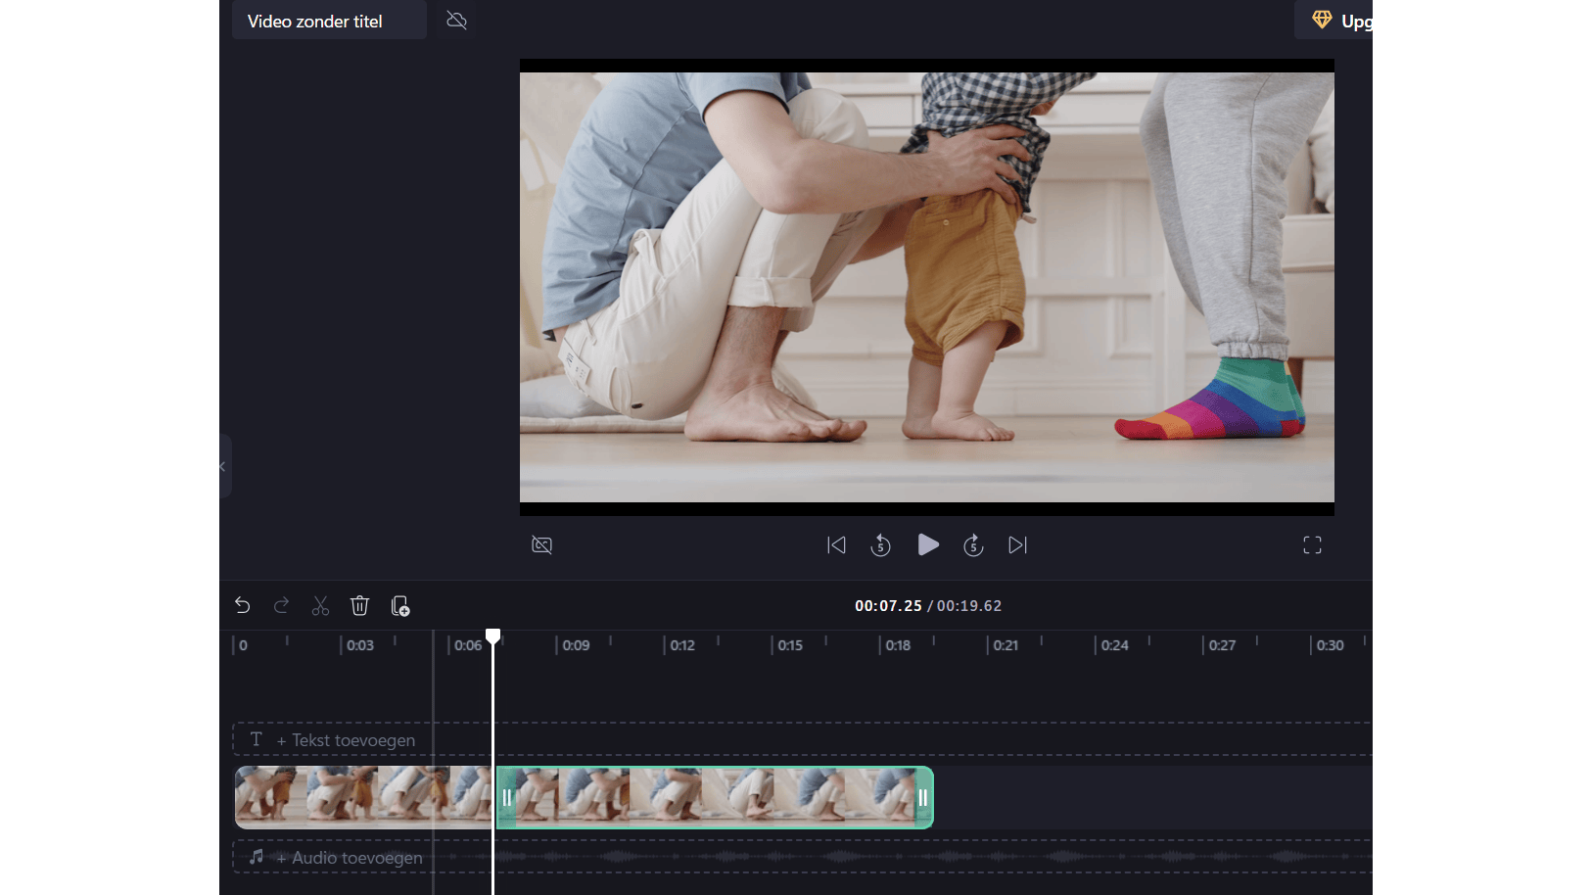This screenshot has height=895, width=1591.
Task: Toggle the hide captions icon under preview
Action: point(541,545)
